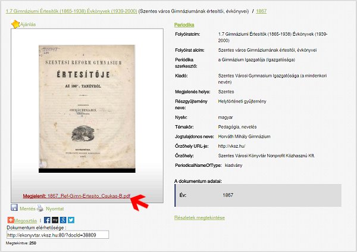Share on Twitter icon
This screenshot has width=357, height=252.
(x=71, y=220)
